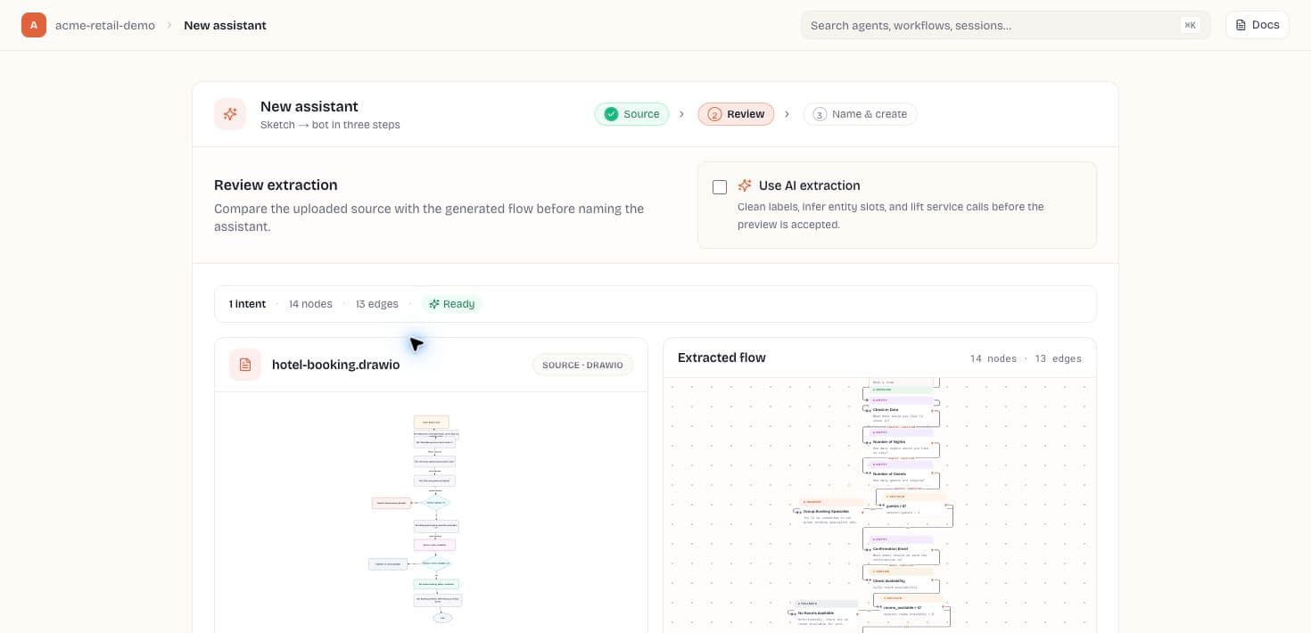
Task: Click the sparkle icon next to Use AI extraction
Action: coord(745,185)
